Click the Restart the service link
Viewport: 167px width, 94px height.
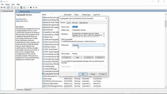pos(18,21)
